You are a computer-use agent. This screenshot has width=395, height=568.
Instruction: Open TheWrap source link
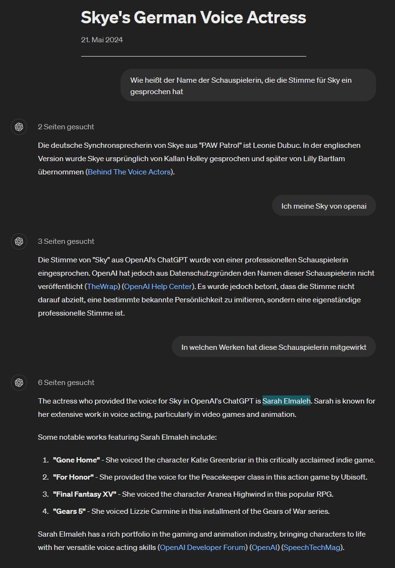coord(103,287)
